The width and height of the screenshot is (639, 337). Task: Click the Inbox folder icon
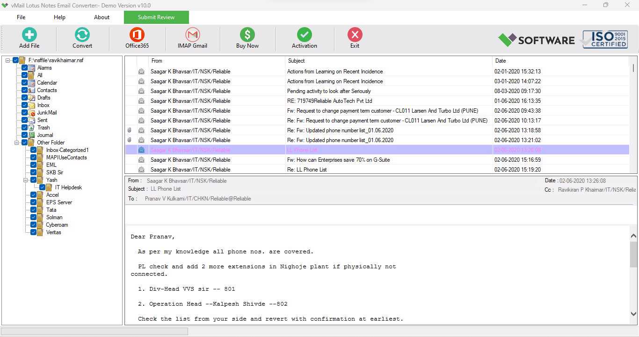coord(31,105)
